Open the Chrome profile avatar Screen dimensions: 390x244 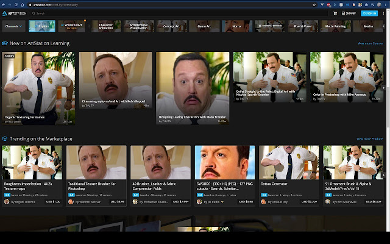tap(379, 5)
